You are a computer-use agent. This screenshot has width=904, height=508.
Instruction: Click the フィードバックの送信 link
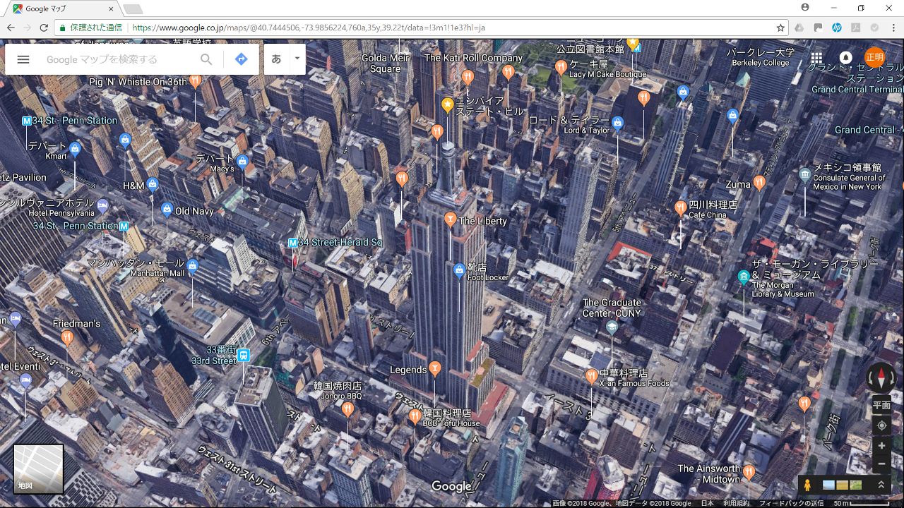pos(791,503)
